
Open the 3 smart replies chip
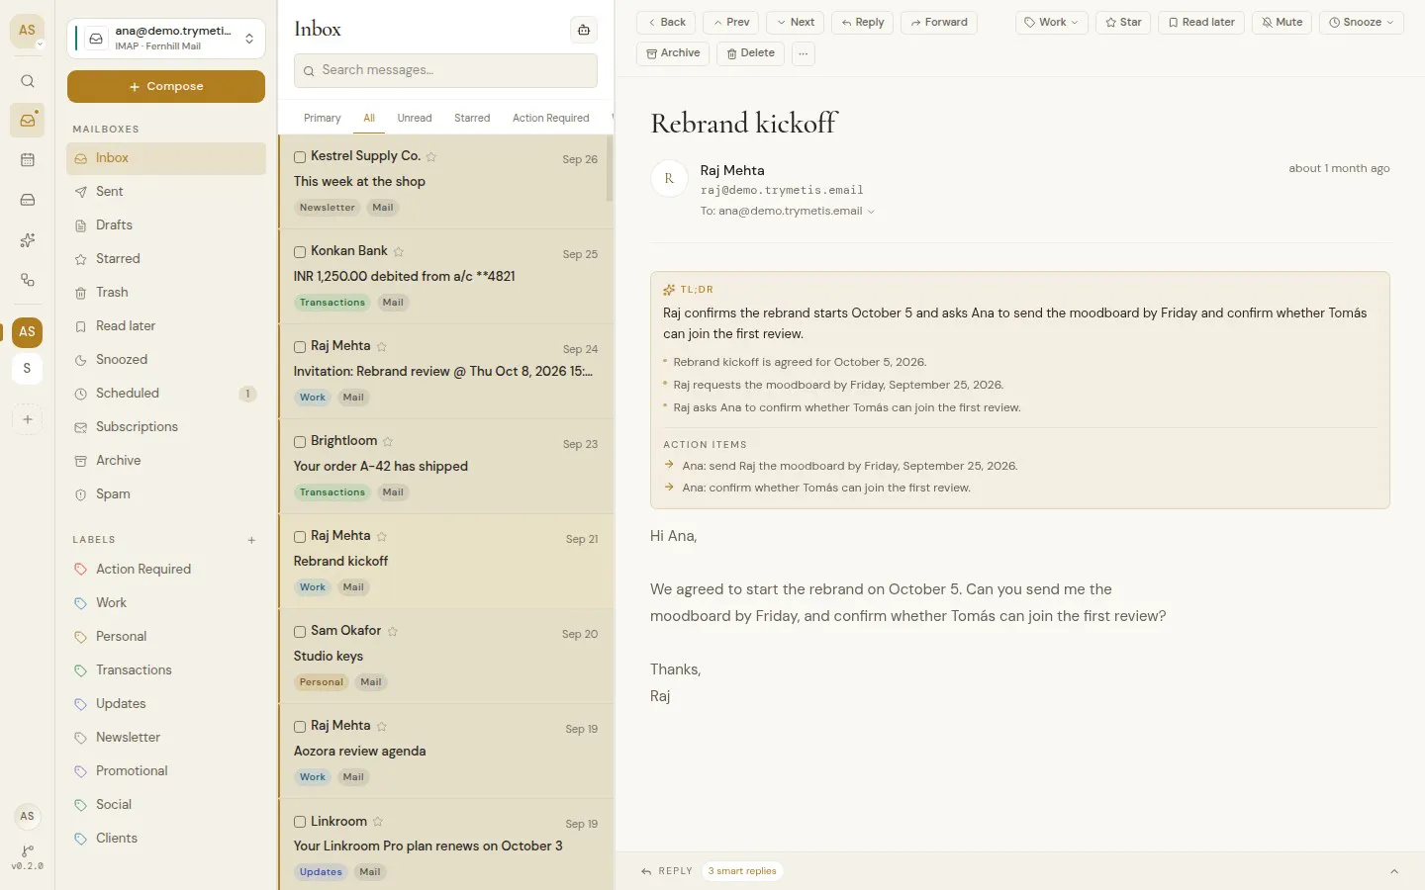point(742,871)
